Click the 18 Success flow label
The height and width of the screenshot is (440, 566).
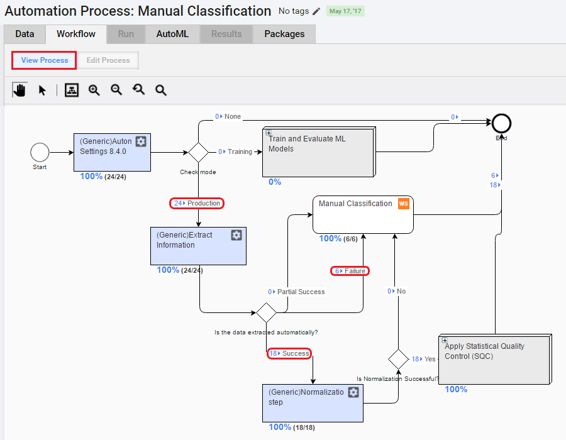[x=289, y=353]
